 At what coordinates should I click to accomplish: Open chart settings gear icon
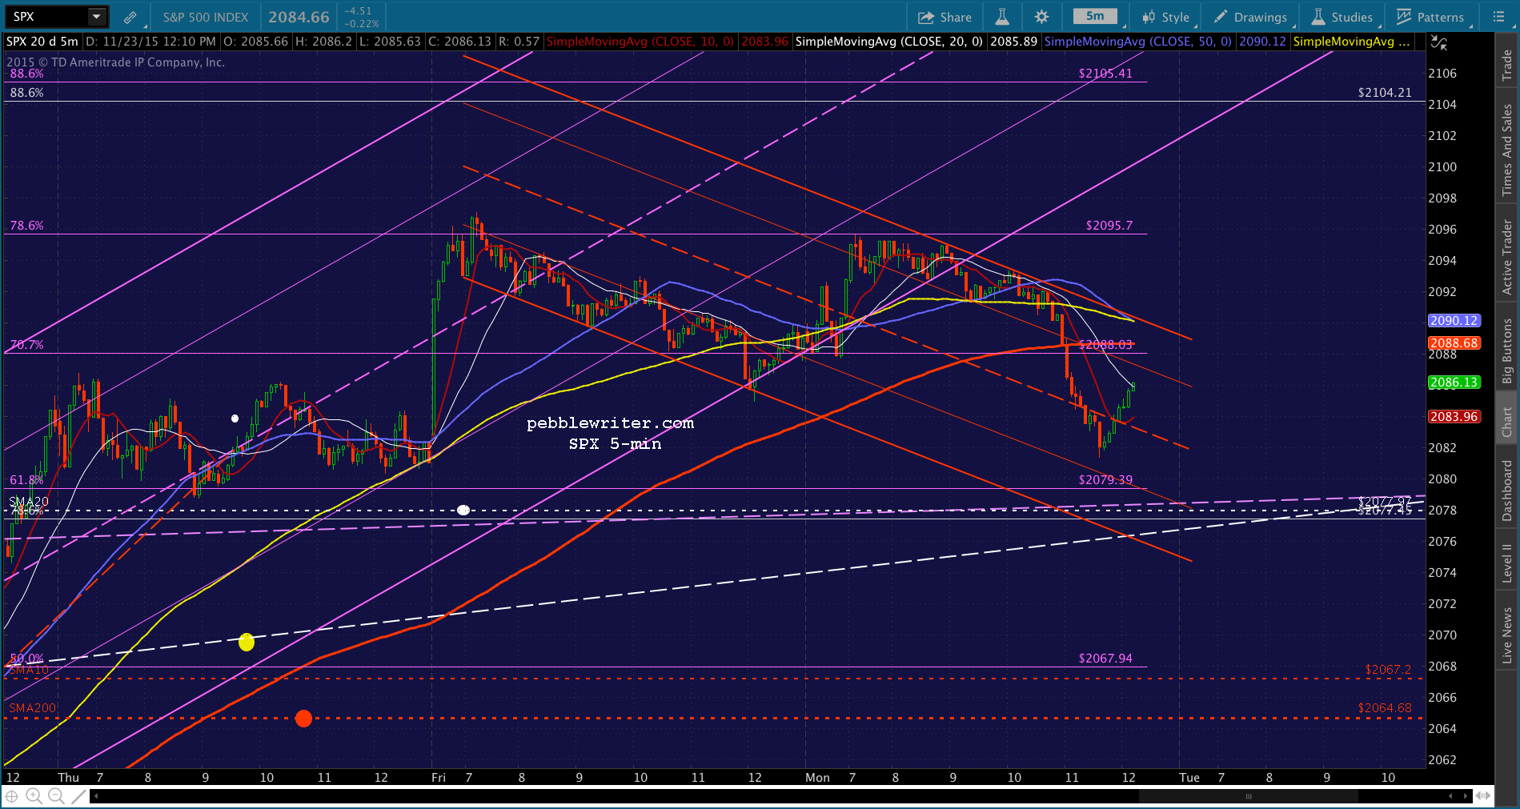point(1041,17)
